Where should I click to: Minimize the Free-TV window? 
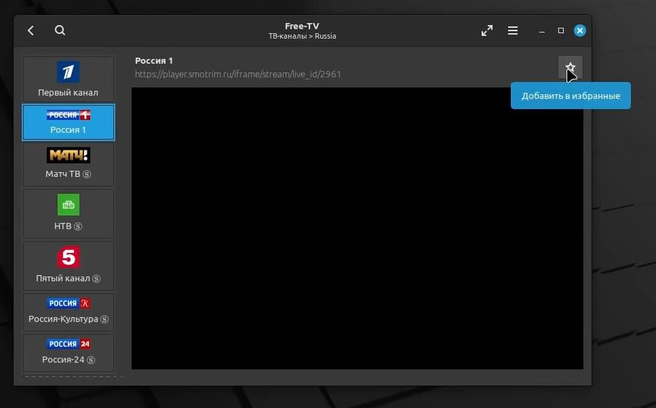[x=542, y=30]
